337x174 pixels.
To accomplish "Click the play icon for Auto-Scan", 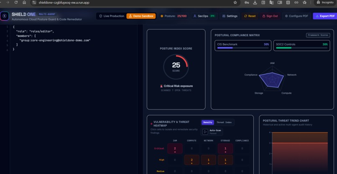I will [x=205, y=132].
